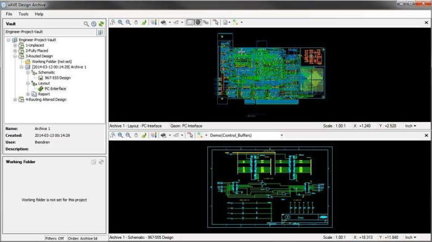The height and width of the screenshot is (242, 432).
Task: Select the pan hand tool in layout viewer
Action: click(136, 23)
